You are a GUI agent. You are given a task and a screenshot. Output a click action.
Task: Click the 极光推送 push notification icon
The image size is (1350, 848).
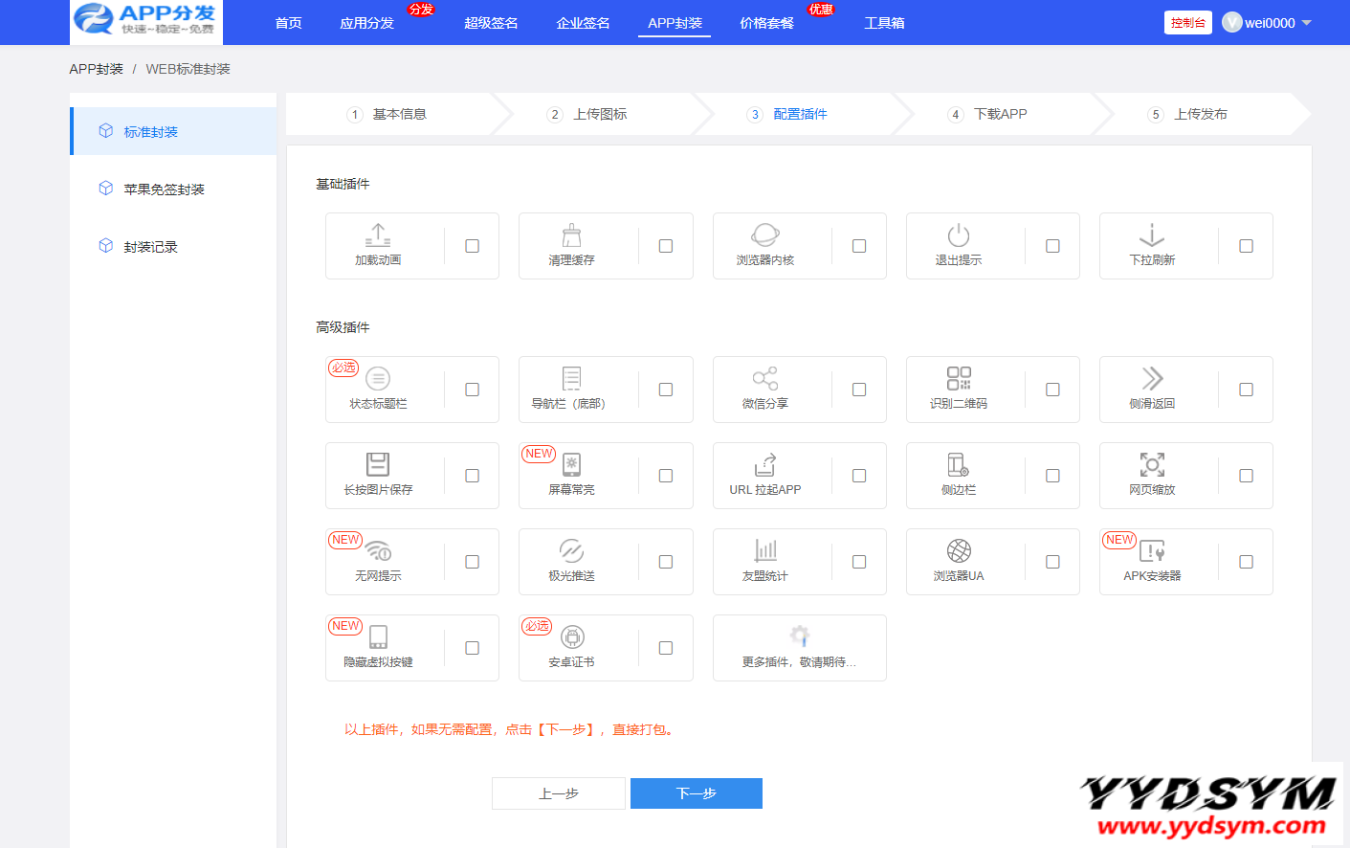(x=571, y=550)
